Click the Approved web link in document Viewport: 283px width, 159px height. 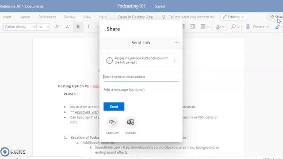click(87, 112)
